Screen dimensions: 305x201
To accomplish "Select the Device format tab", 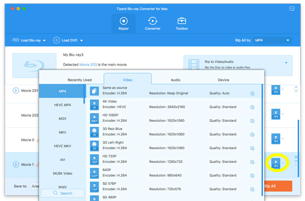I will click(x=223, y=80).
